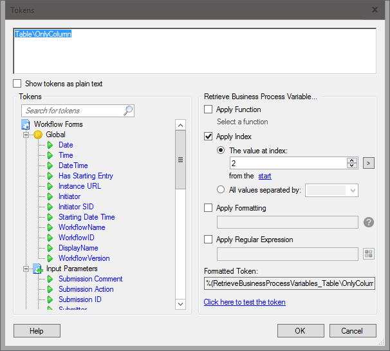The height and width of the screenshot is (351, 390).
Task: Open the separator dropdown list
Action: point(352,190)
